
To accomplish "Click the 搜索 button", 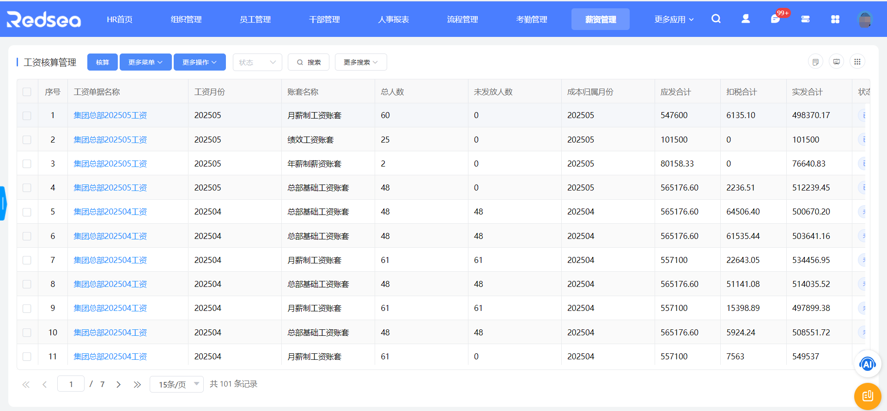I will coord(309,62).
